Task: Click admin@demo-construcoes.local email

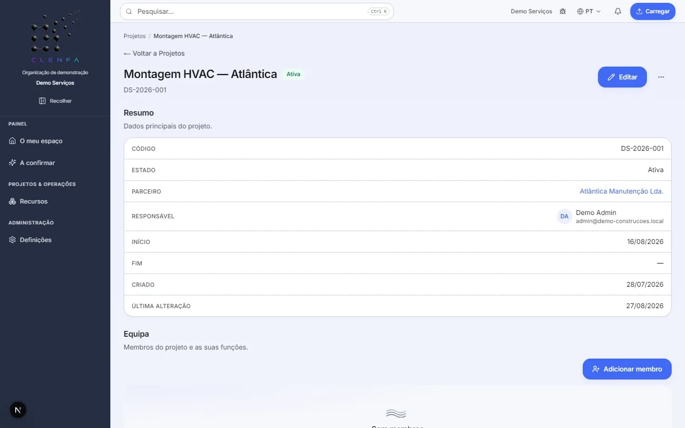Action: tap(619, 221)
